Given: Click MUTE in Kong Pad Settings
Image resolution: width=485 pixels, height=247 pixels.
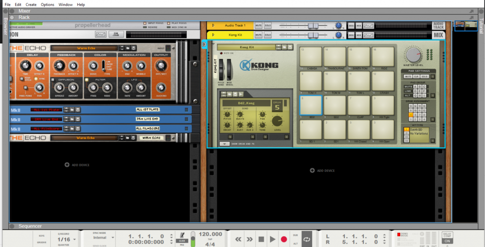Looking at the screenshot, I should [408, 77].
